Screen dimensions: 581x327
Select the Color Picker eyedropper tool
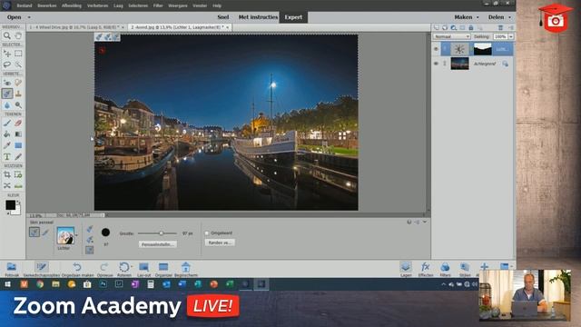tap(7, 145)
